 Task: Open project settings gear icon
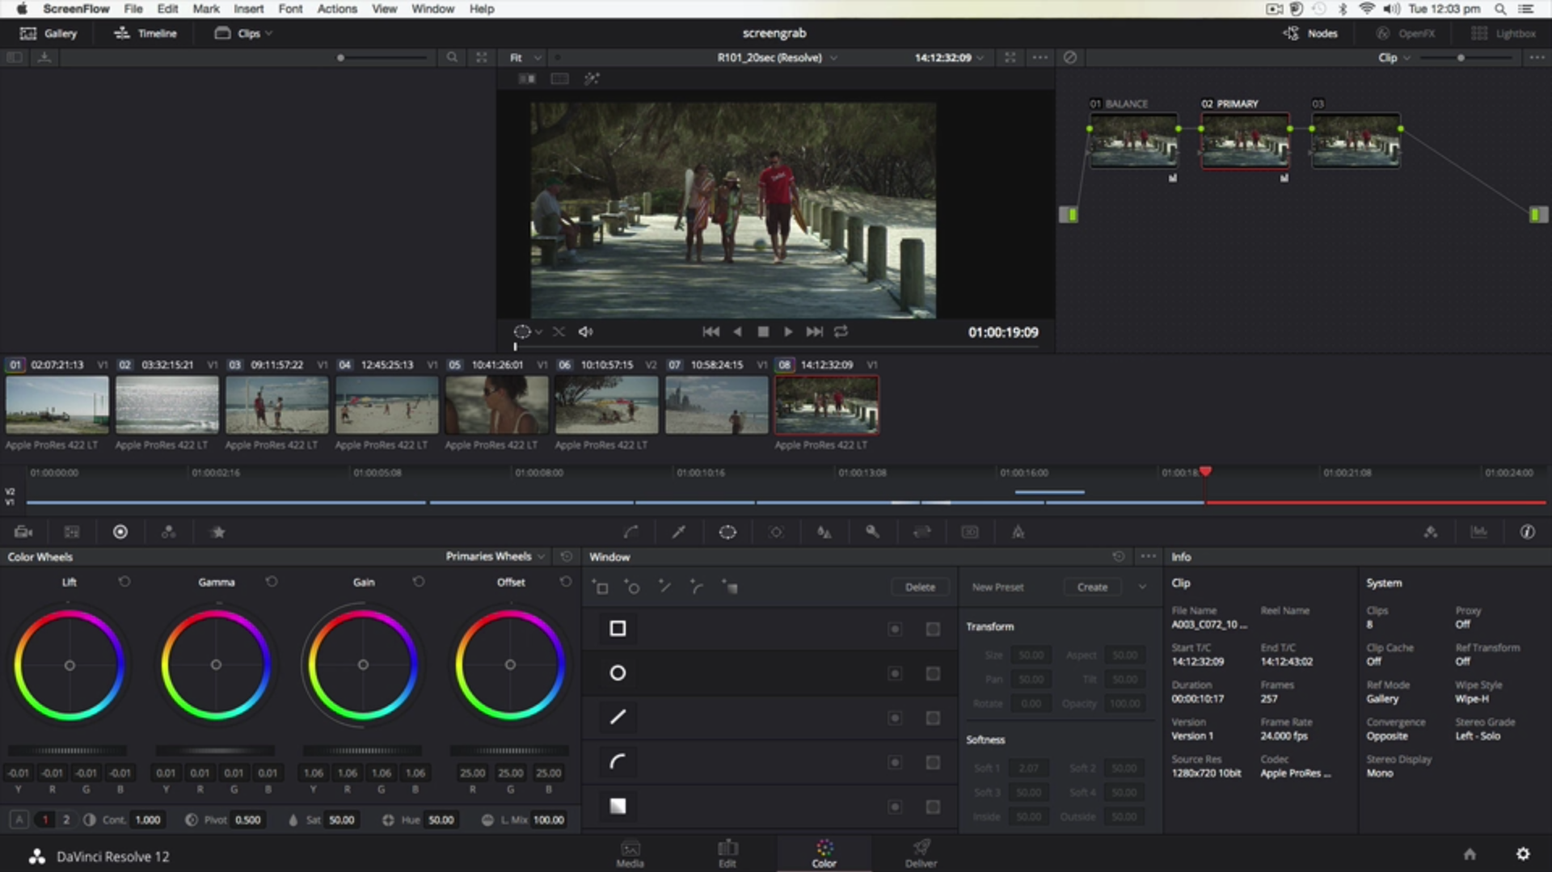click(x=1523, y=854)
